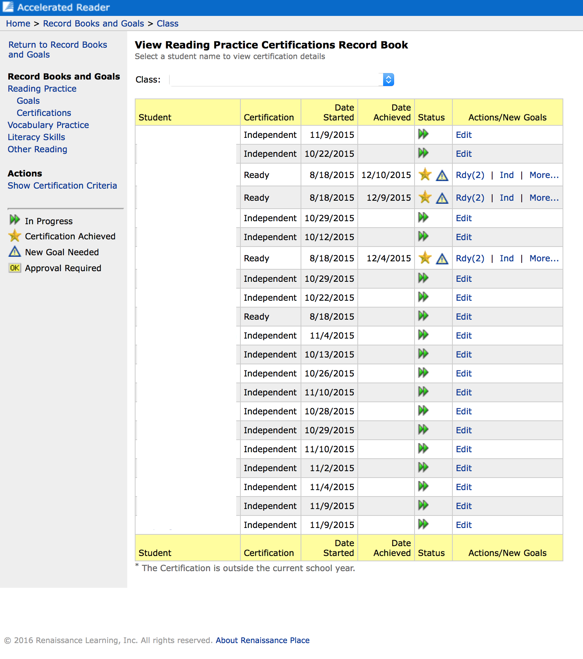The image size is (583, 659).
Task: Click the warning triangle in the 12/9/2015 row
Action: point(442,198)
